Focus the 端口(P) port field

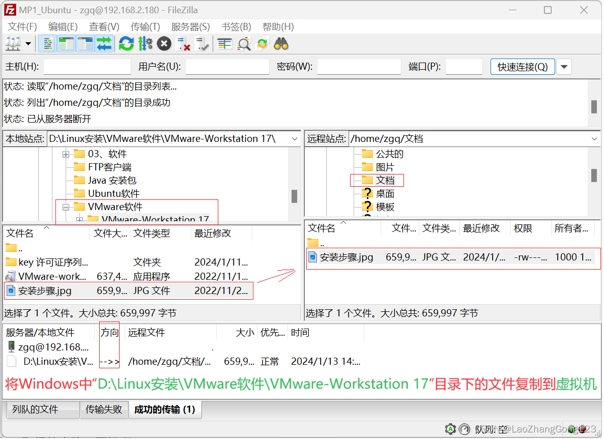[x=464, y=67]
